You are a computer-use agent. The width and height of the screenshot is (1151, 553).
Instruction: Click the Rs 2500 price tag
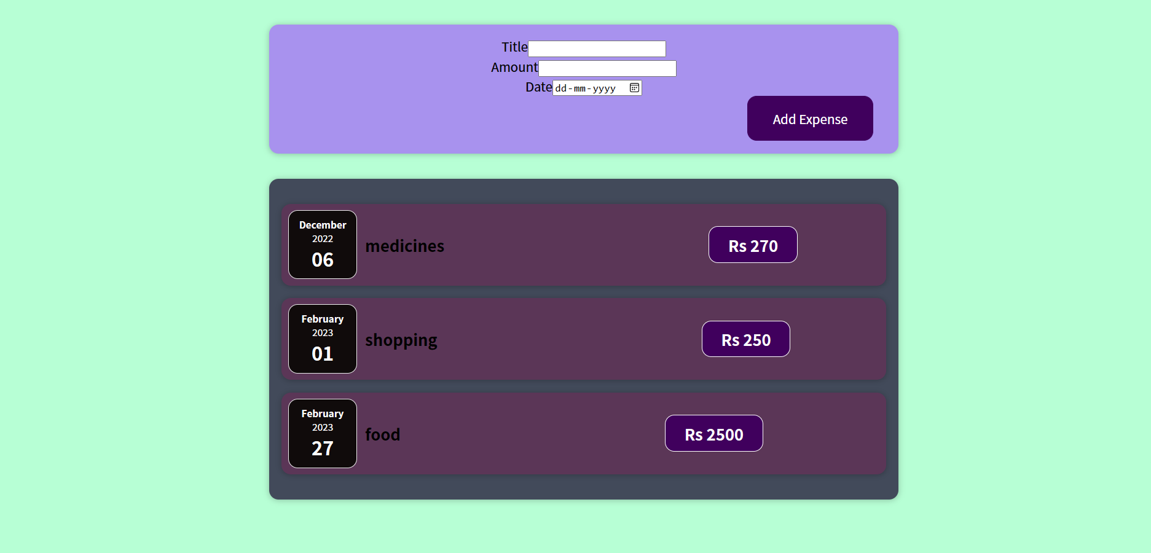coord(714,433)
